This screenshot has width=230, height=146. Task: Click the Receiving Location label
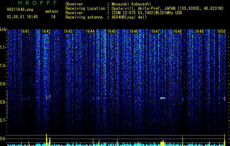tap(85, 9)
